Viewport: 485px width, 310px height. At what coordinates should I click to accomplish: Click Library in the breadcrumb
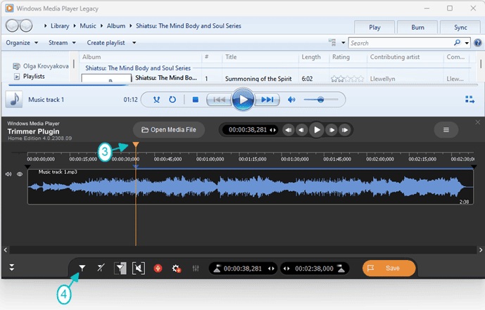(60, 26)
